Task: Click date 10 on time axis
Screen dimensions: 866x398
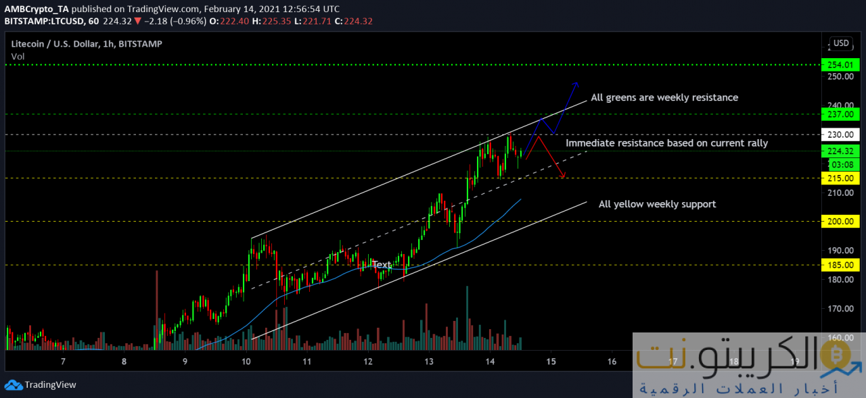Action: [246, 362]
